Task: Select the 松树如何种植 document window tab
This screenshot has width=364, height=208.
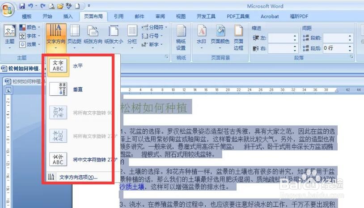Action: click(x=21, y=68)
